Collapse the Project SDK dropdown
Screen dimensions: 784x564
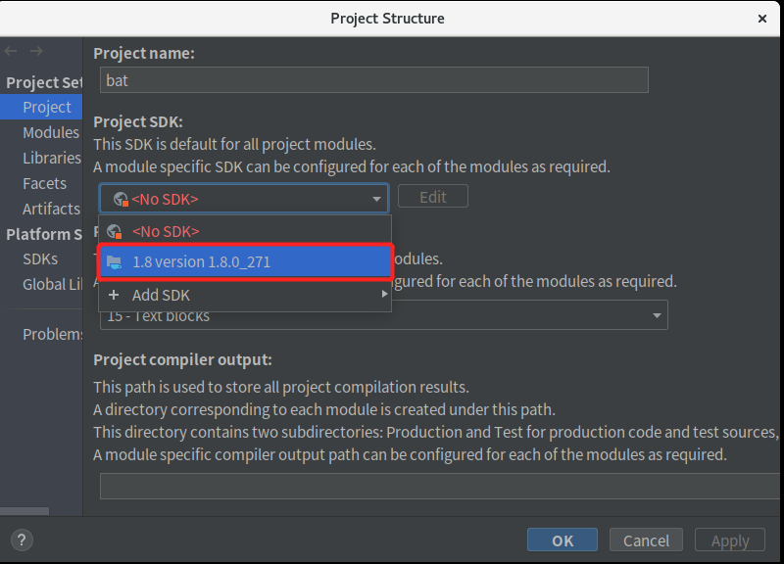[376, 199]
